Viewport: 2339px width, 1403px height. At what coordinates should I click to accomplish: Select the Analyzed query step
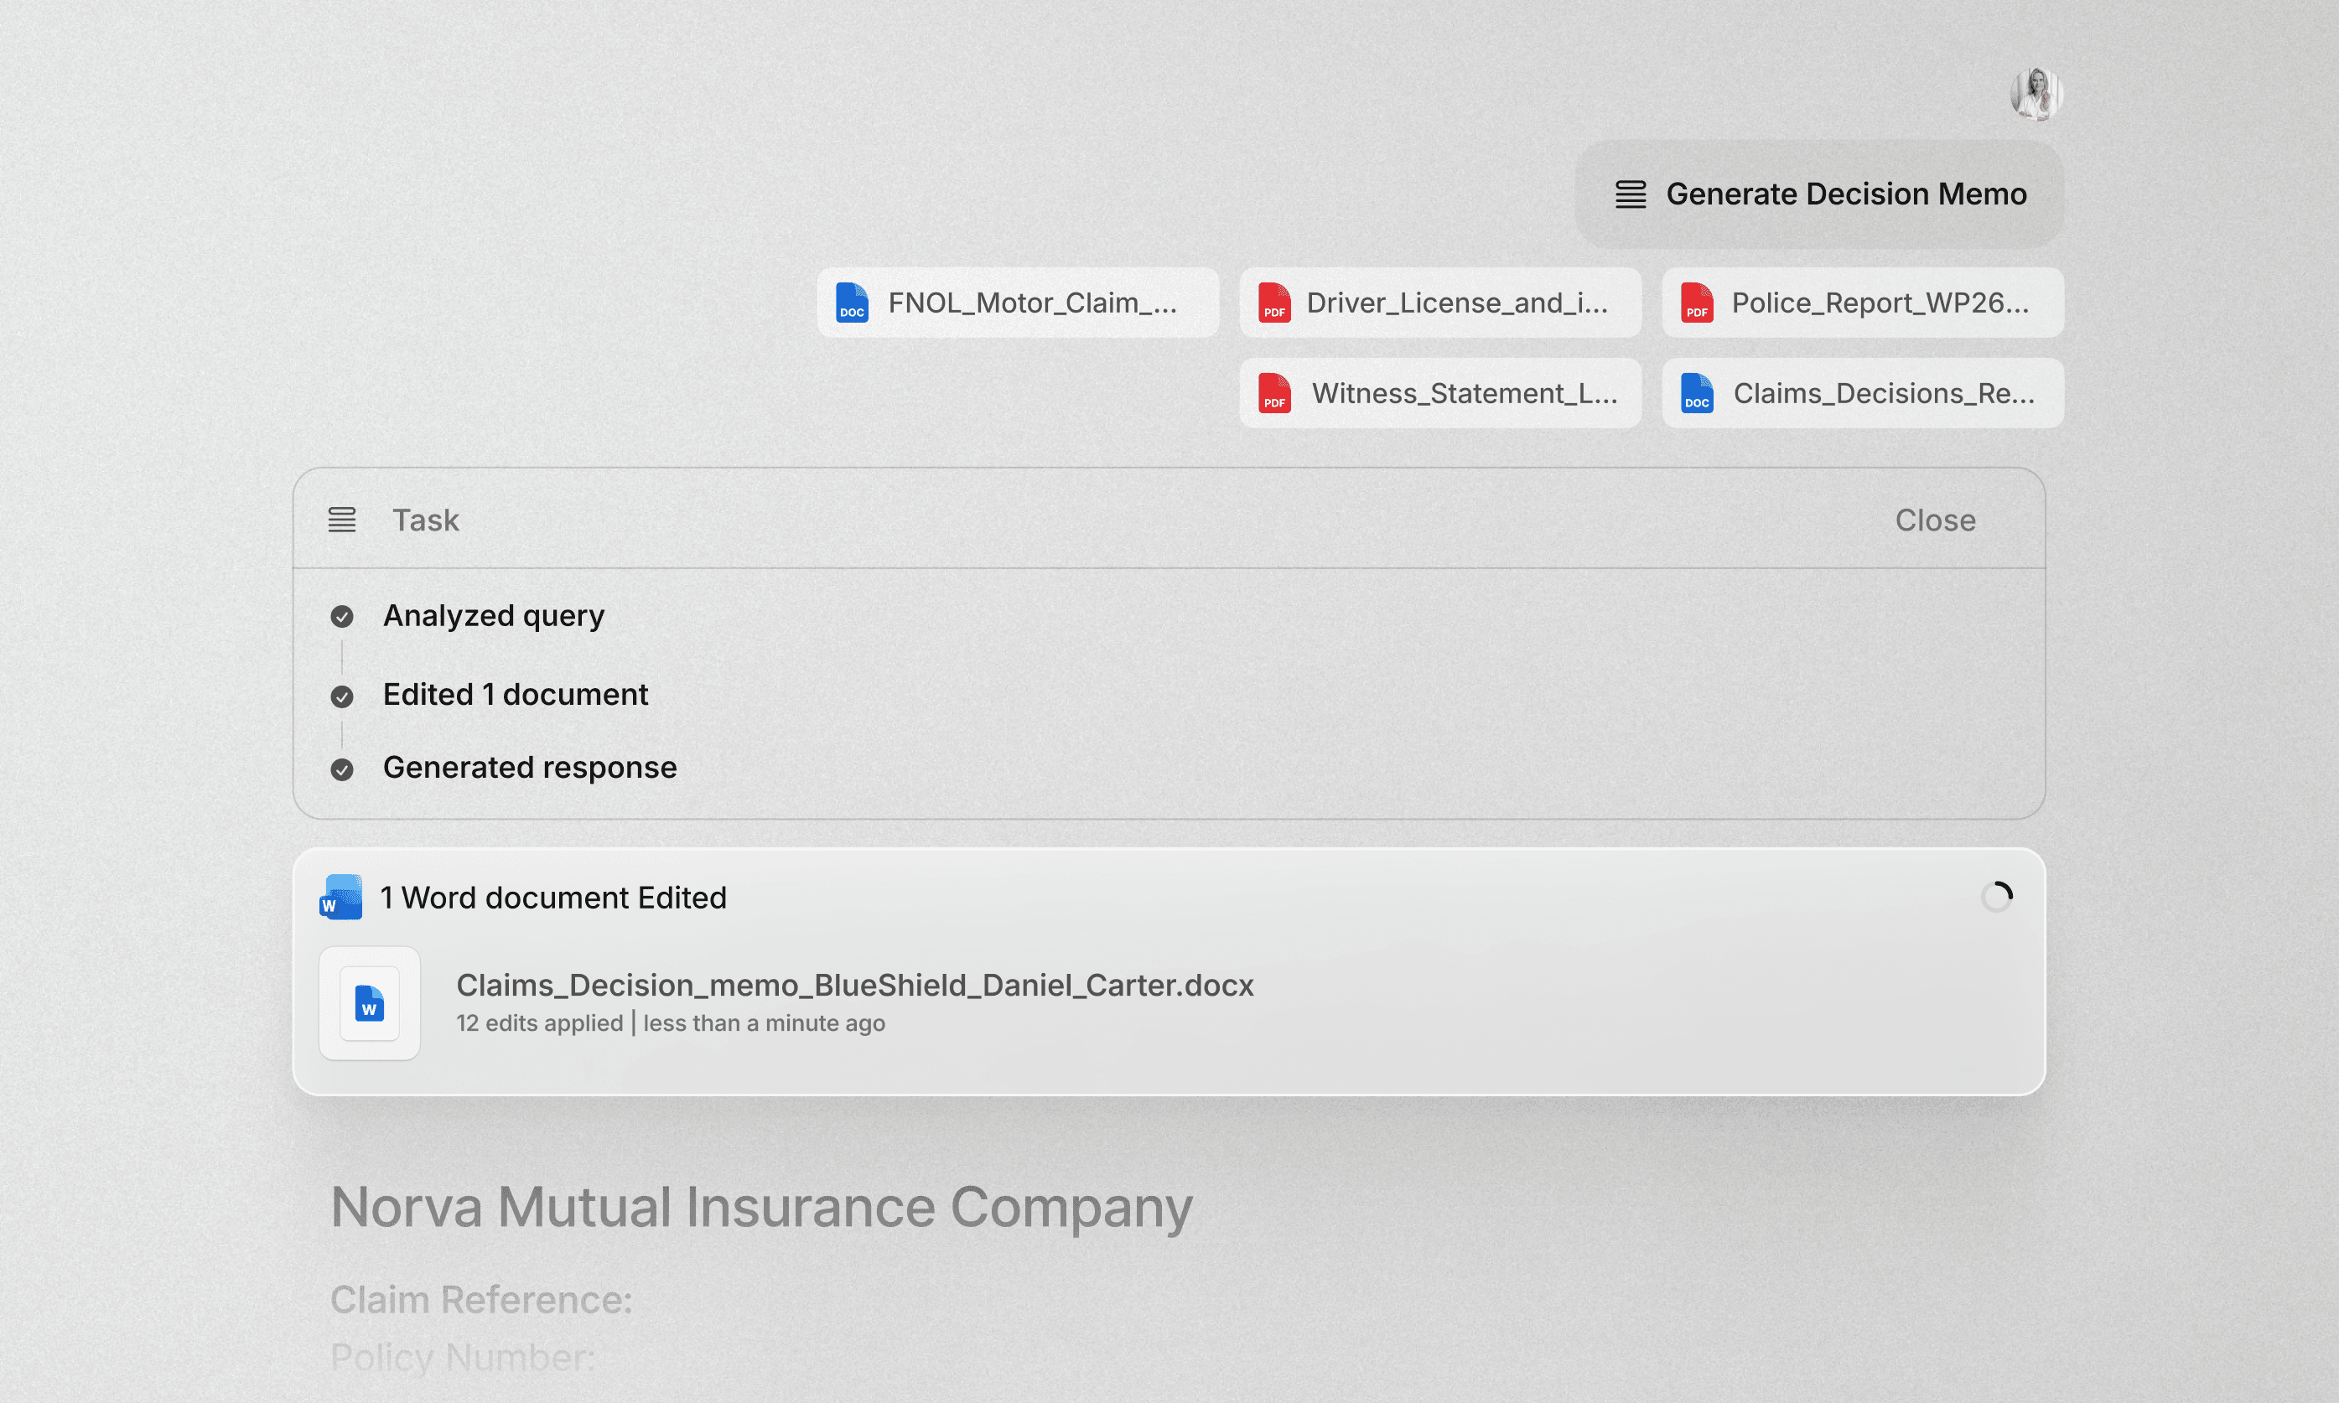point(493,615)
